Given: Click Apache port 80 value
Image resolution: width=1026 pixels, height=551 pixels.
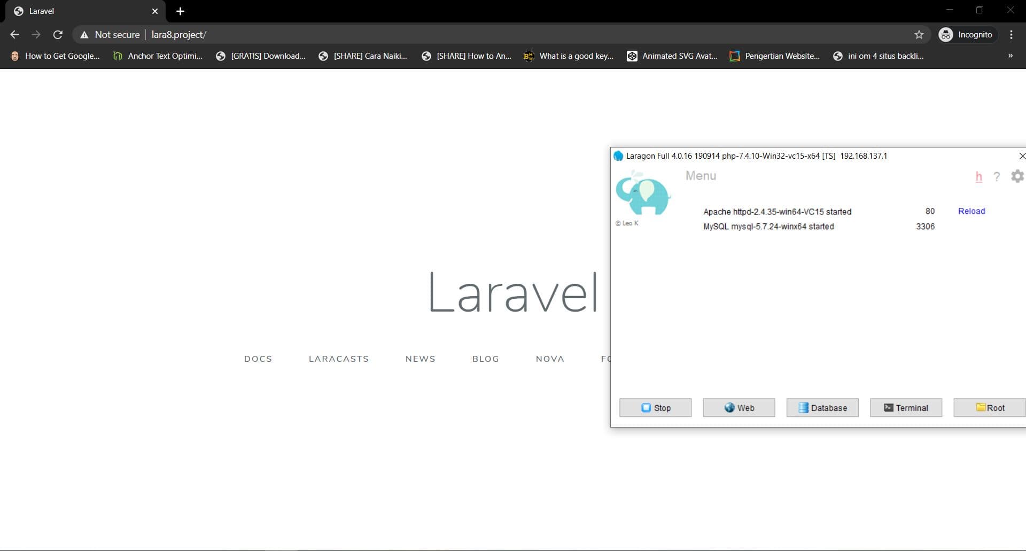Looking at the screenshot, I should (930, 211).
